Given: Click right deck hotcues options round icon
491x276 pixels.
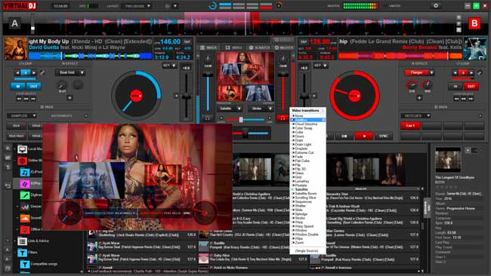Looking at the screenshot, I should click(480, 116).
